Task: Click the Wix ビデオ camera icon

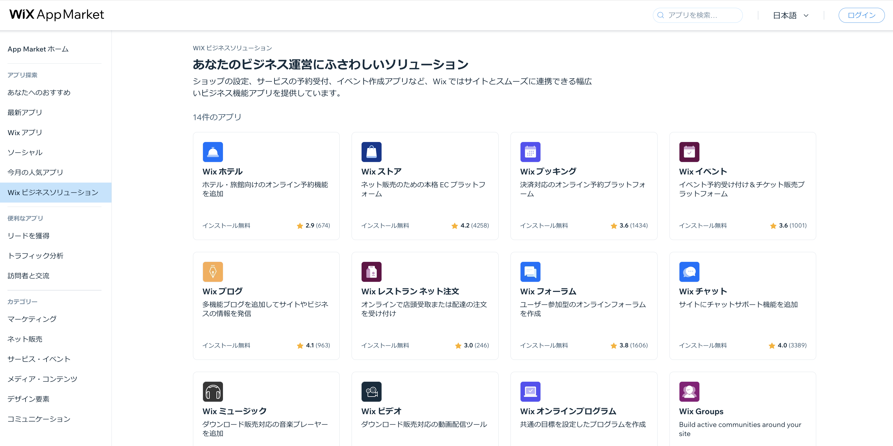Action: [371, 392]
